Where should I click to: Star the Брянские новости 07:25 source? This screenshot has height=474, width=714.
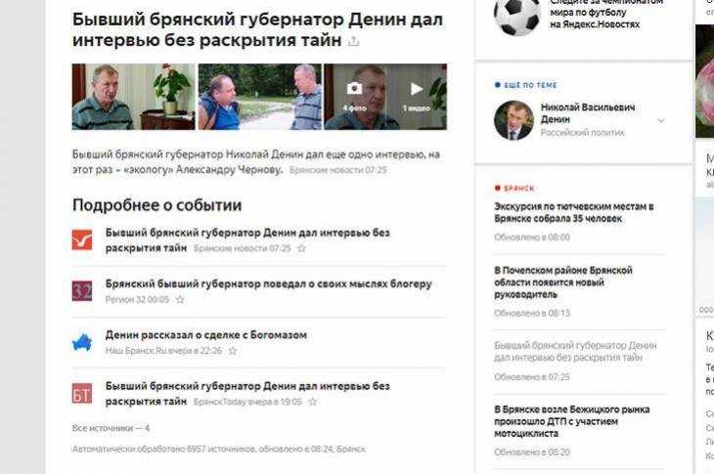point(301,248)
